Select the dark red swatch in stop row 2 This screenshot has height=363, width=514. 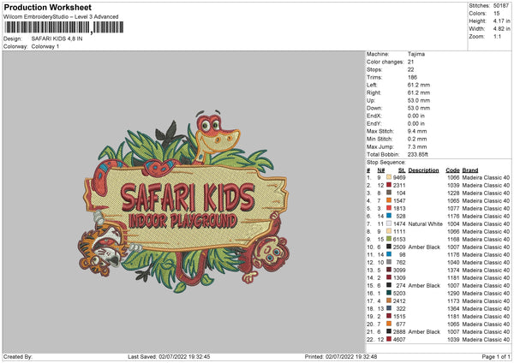[389, 185]
